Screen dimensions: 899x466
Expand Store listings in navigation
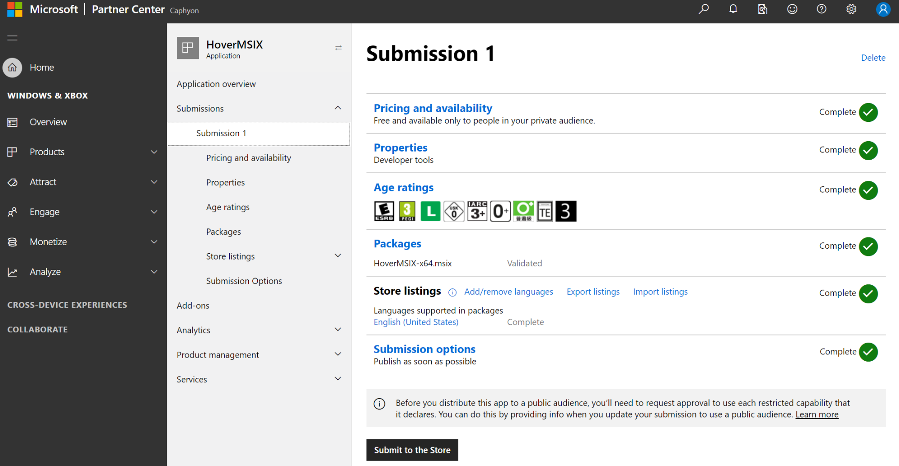(x=338, y=255)
